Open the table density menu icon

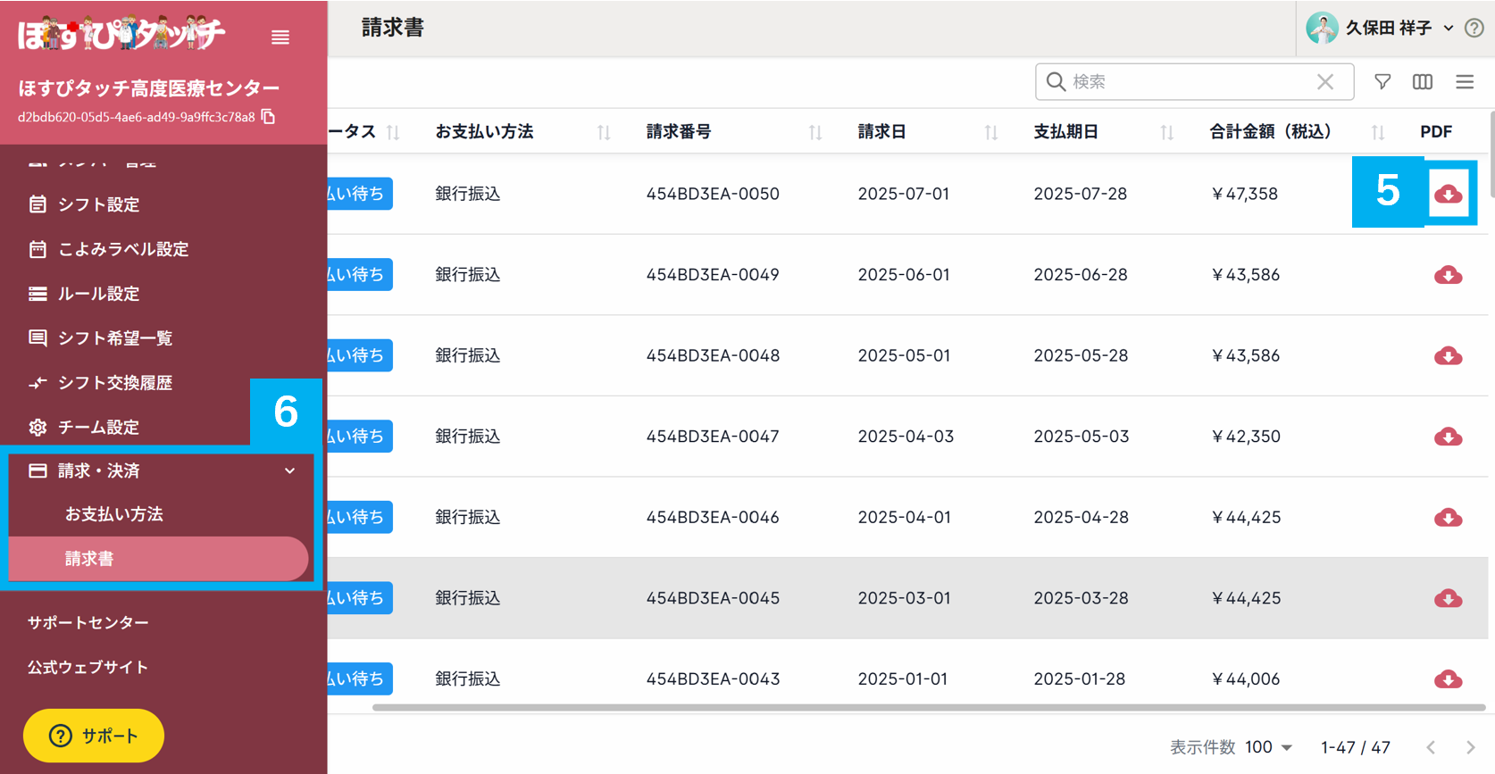coord(1465,82)
